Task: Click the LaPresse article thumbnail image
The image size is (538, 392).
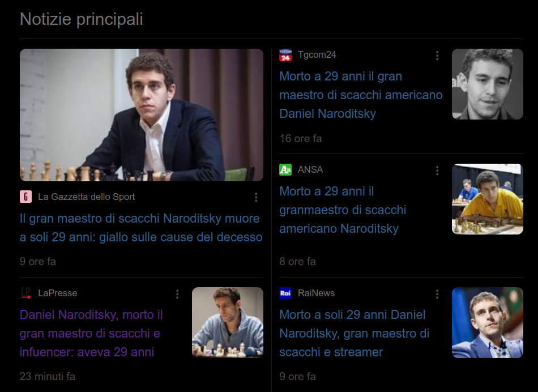Action: coord(228,323)
